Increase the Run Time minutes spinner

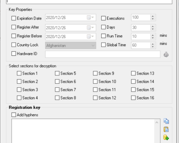tap(153, 35)
